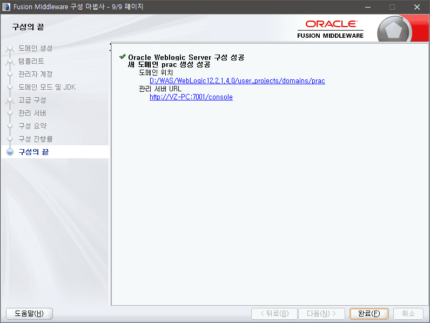The image size is (430, 323).
Task: Click the blue radio icon beside 구성의 끝
Action: point(10,152)
